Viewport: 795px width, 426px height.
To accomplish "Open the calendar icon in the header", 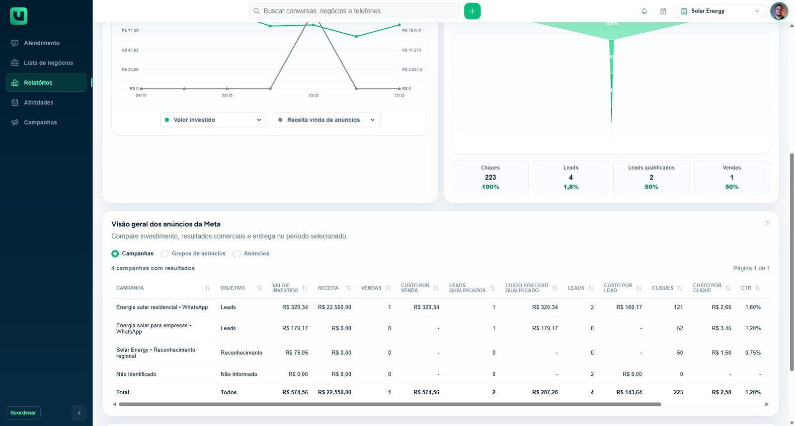I will (x=663, y=11).
